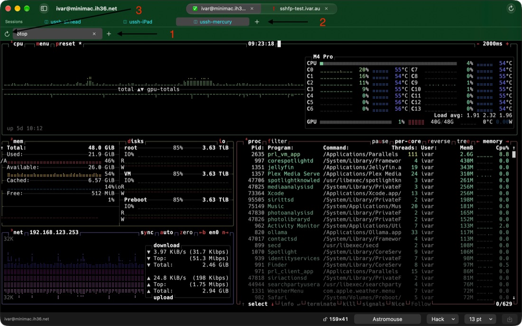522x326 pixels.
Task: Click the green checkmark icon on the ivar@minimac tab
Action: coord(195,9)
